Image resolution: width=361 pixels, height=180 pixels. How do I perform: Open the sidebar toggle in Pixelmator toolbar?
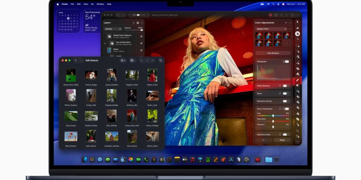click(118, 15)
